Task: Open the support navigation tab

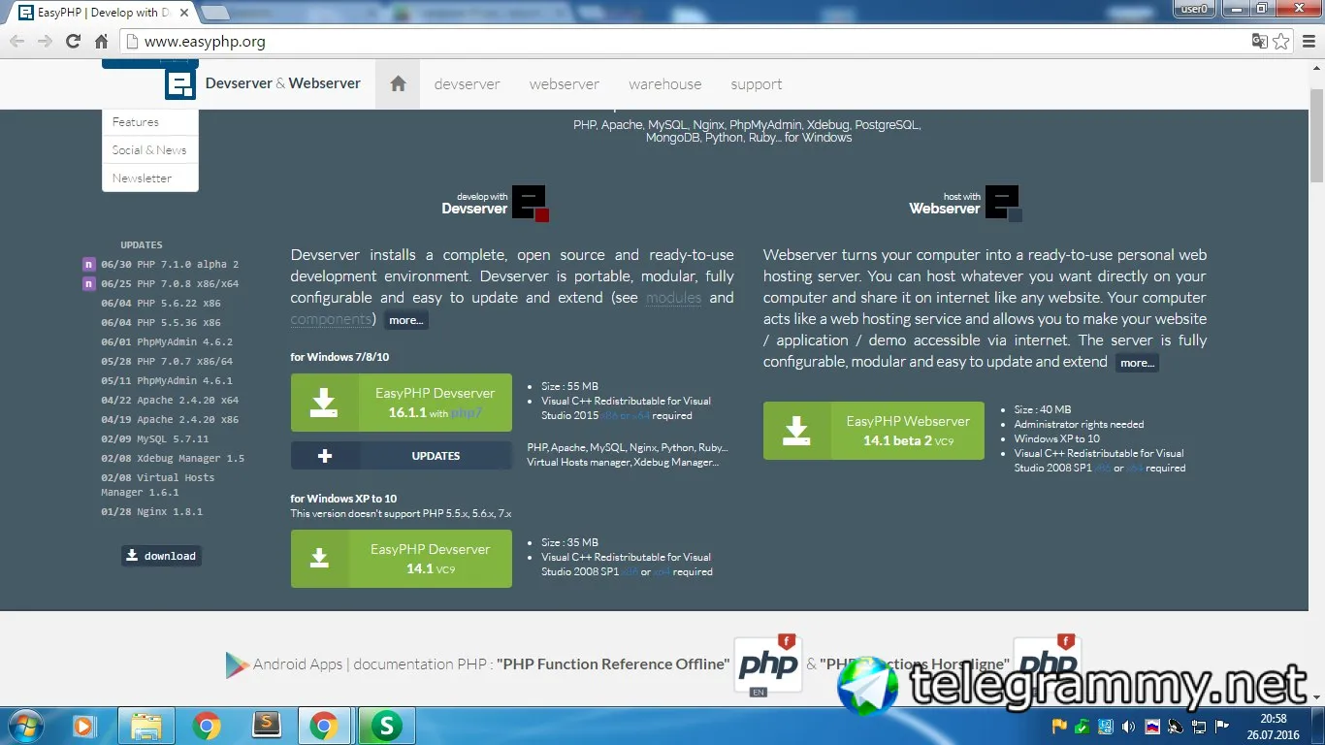Action: [757, 84]
